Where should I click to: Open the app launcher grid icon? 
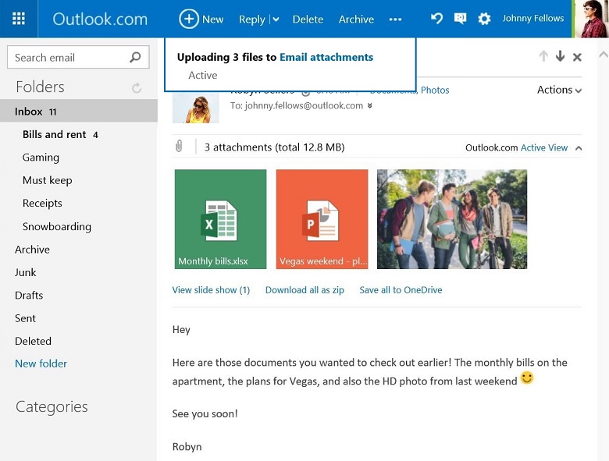pos(19,19)
